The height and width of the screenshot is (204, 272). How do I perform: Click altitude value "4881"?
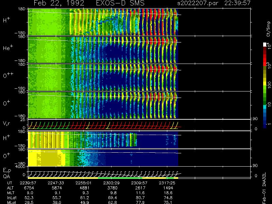pos(84,188)
